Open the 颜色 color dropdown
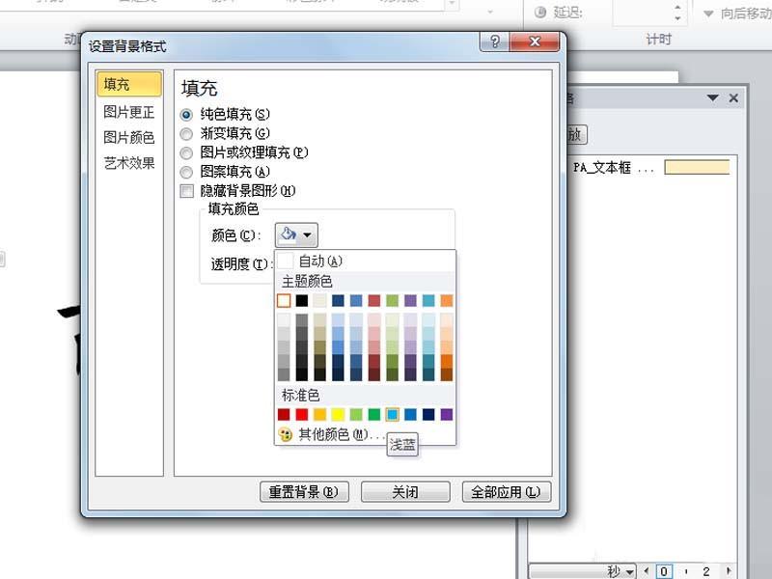Image resolution: width=772 pixels, height=579 pixels. pyautogui.click(x=308, y=234)
